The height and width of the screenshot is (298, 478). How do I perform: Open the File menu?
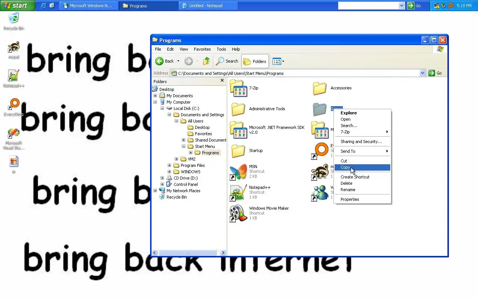[158, 49]
